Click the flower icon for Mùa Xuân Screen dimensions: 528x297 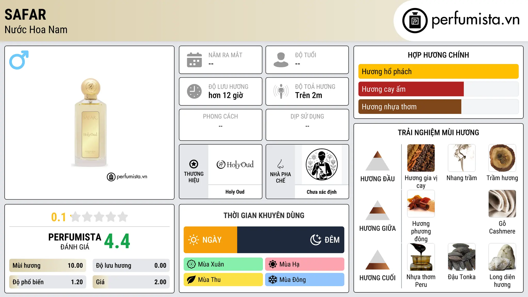(191, 264)
